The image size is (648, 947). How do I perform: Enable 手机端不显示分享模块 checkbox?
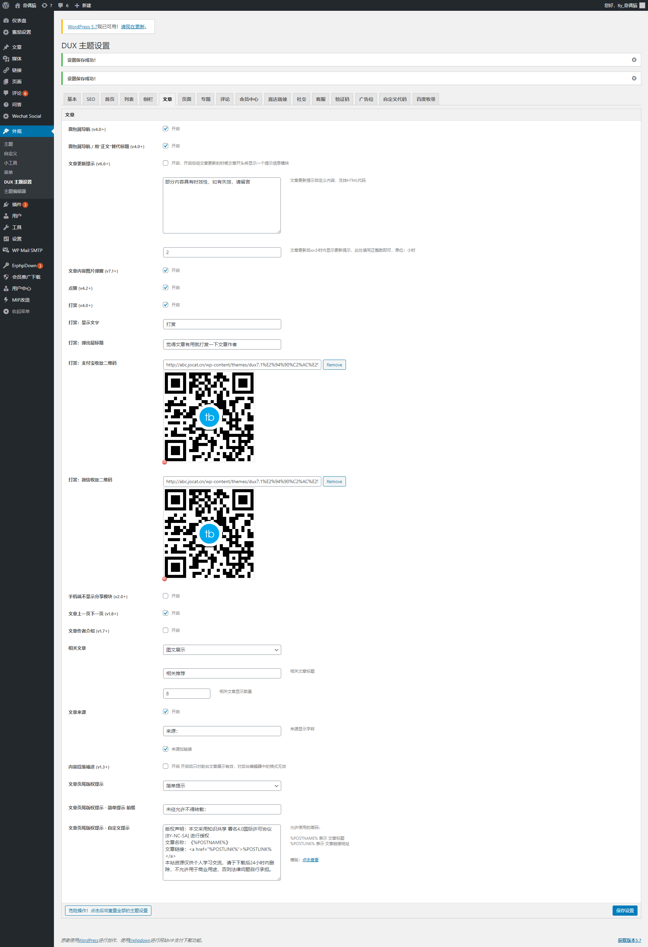pyautogui.click(x=165, y=596)
